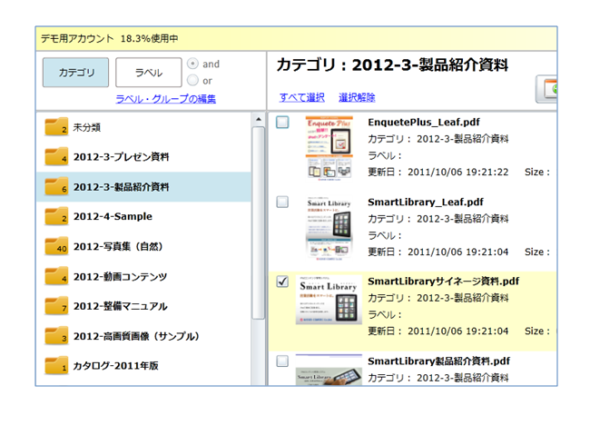Select the 2012-高画質画像（サンプル） category
The height and width of the screenshot is (445, 590).
point(144,336)
